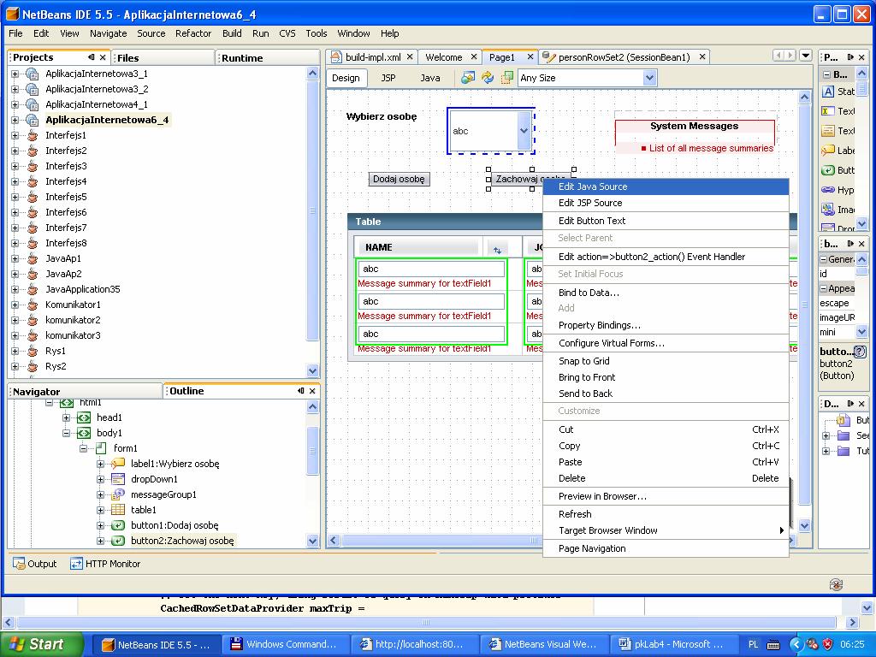Expand the Rys2 project node
The width and height of the screenshot is (876, 657).
point(15,366)
